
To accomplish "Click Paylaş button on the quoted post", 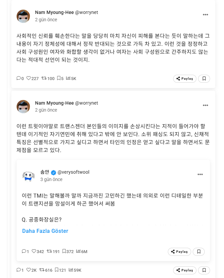I will click(179, 252).
